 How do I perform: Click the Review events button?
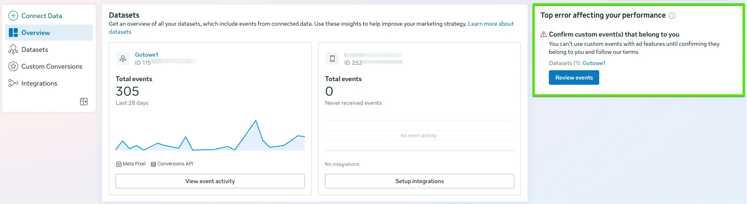574,78
